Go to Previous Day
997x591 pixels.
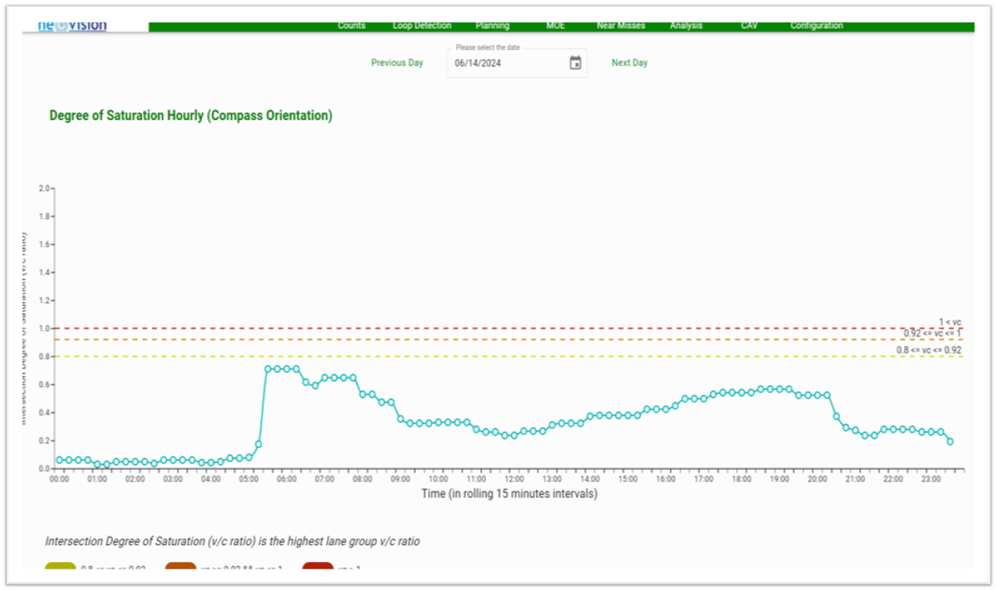tap(397, 63)
